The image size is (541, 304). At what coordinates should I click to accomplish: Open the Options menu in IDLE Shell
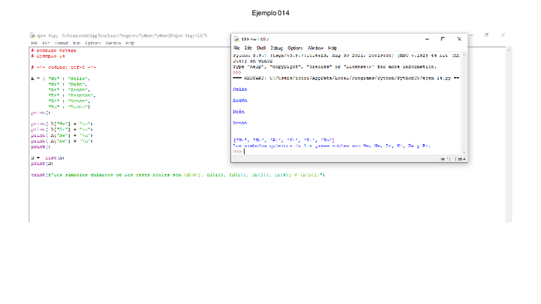pyautogui.click(x=295, y=48)
